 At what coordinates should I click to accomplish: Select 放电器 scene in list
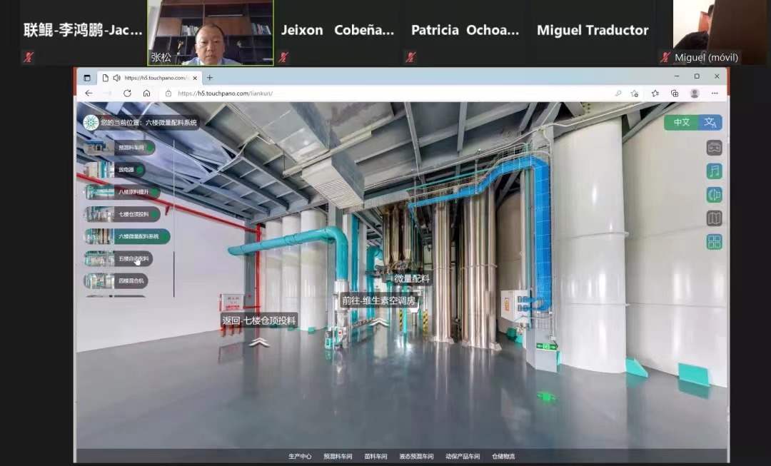pos(114,170)
